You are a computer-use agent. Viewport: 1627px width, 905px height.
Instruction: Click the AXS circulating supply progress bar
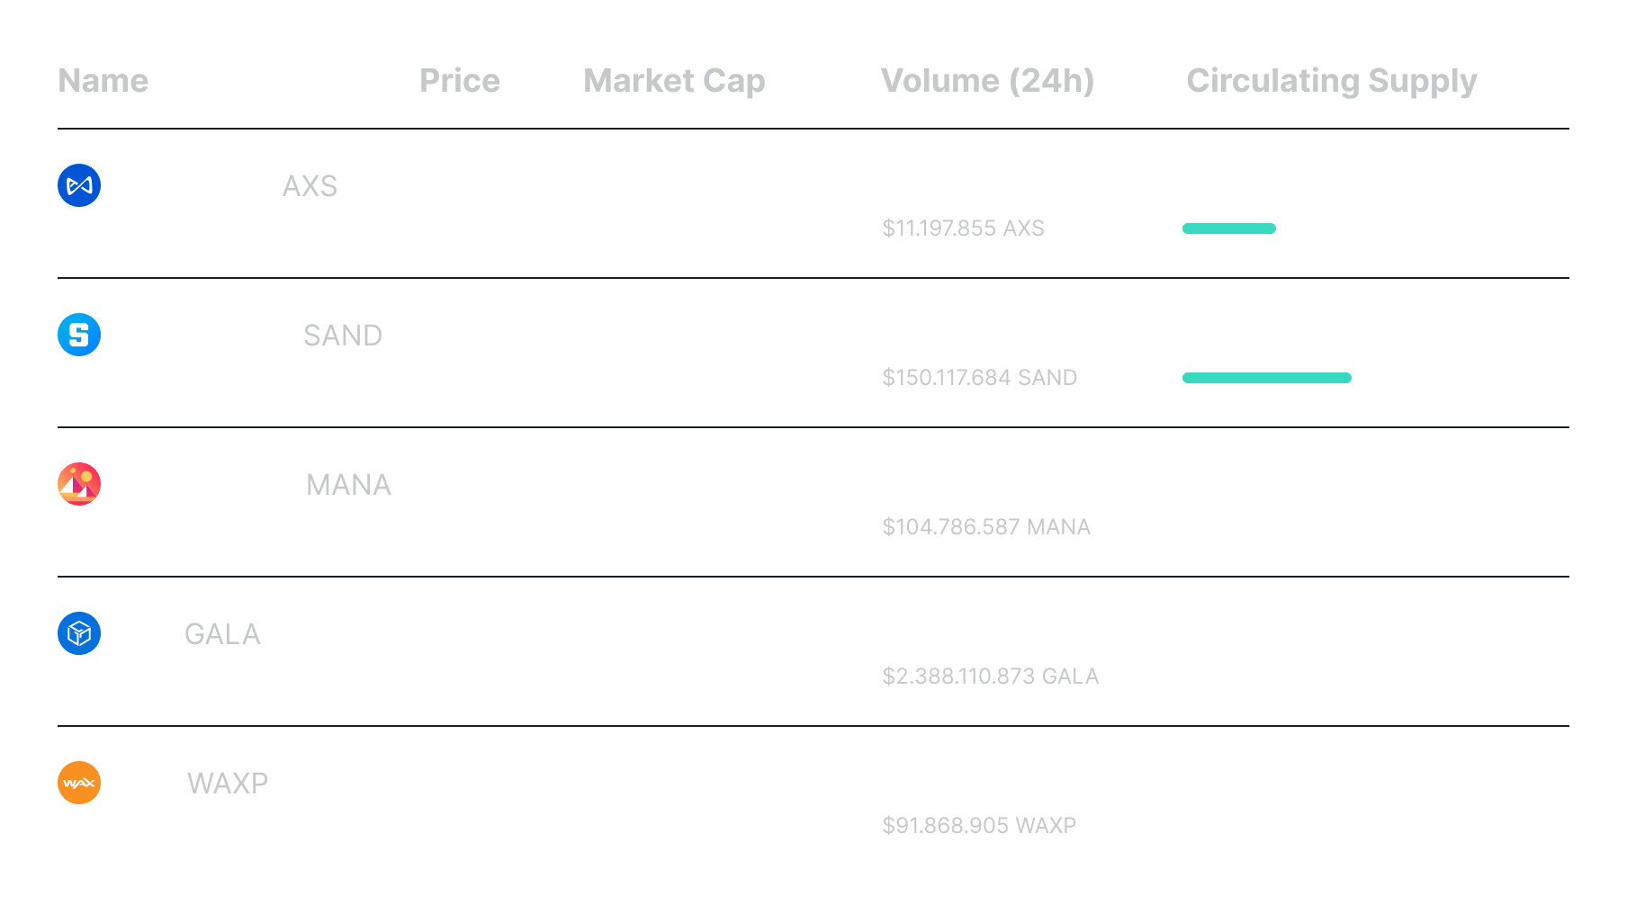[1228, 228]
